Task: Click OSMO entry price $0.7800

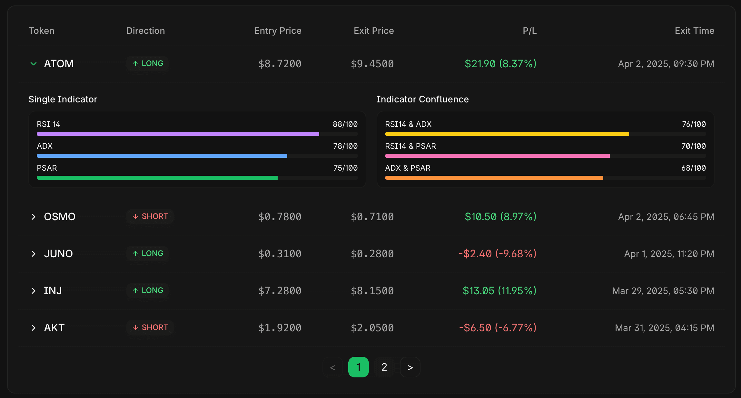Action: click(x=280, y=217)
